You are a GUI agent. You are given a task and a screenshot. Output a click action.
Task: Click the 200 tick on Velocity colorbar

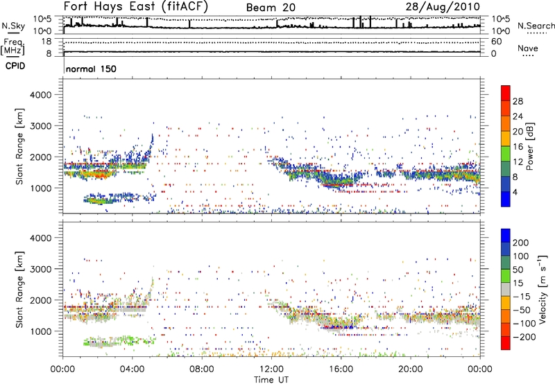(x=521, y=243)
